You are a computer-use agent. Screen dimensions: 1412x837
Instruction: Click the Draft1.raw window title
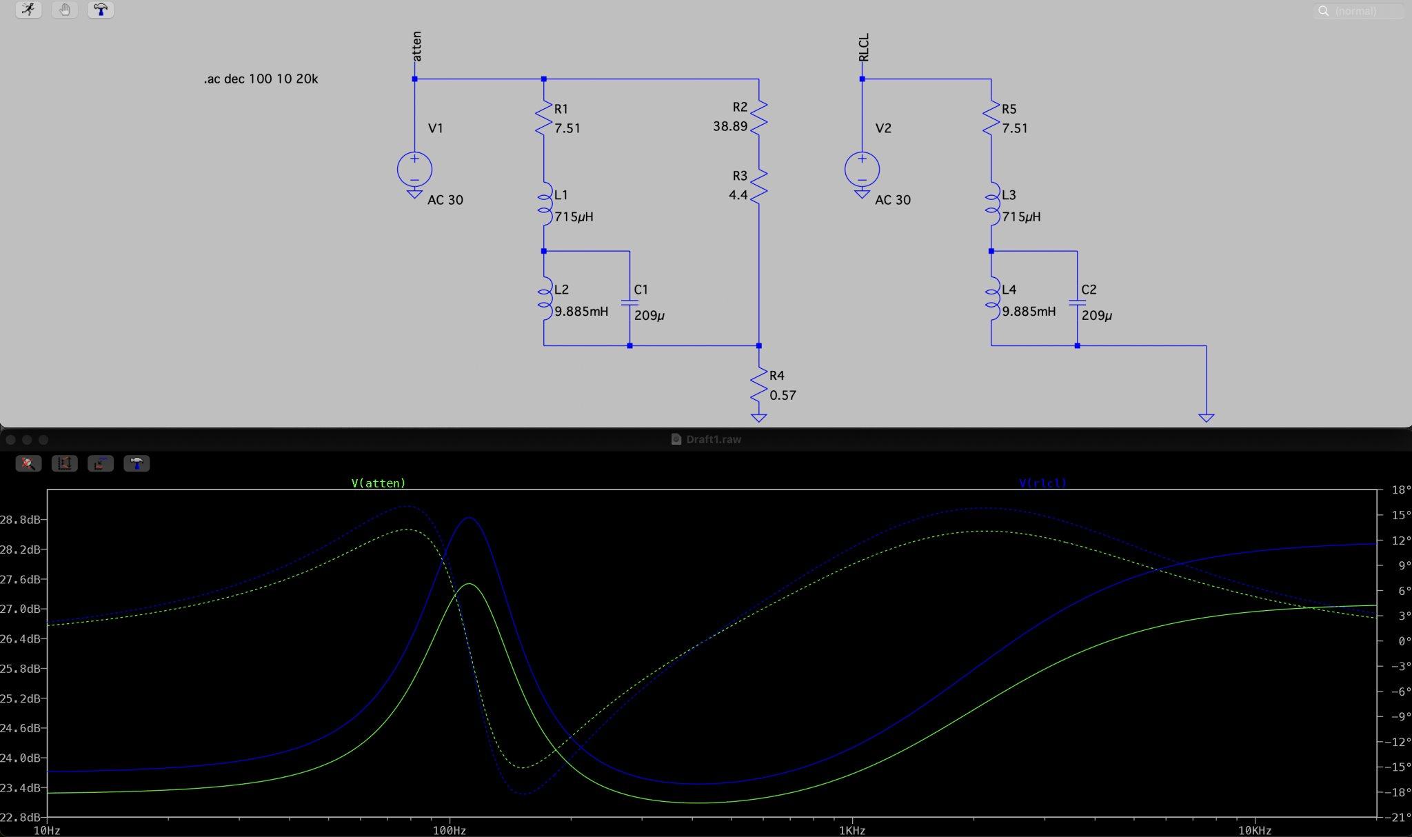pos(713,439)
